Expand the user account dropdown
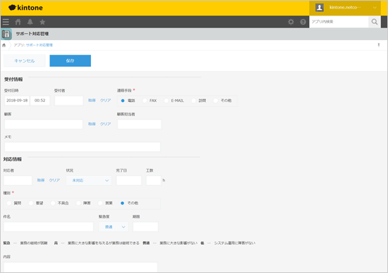Image resolution: width=388 pixels, height=273 pixels. click(x=375, y=8)
